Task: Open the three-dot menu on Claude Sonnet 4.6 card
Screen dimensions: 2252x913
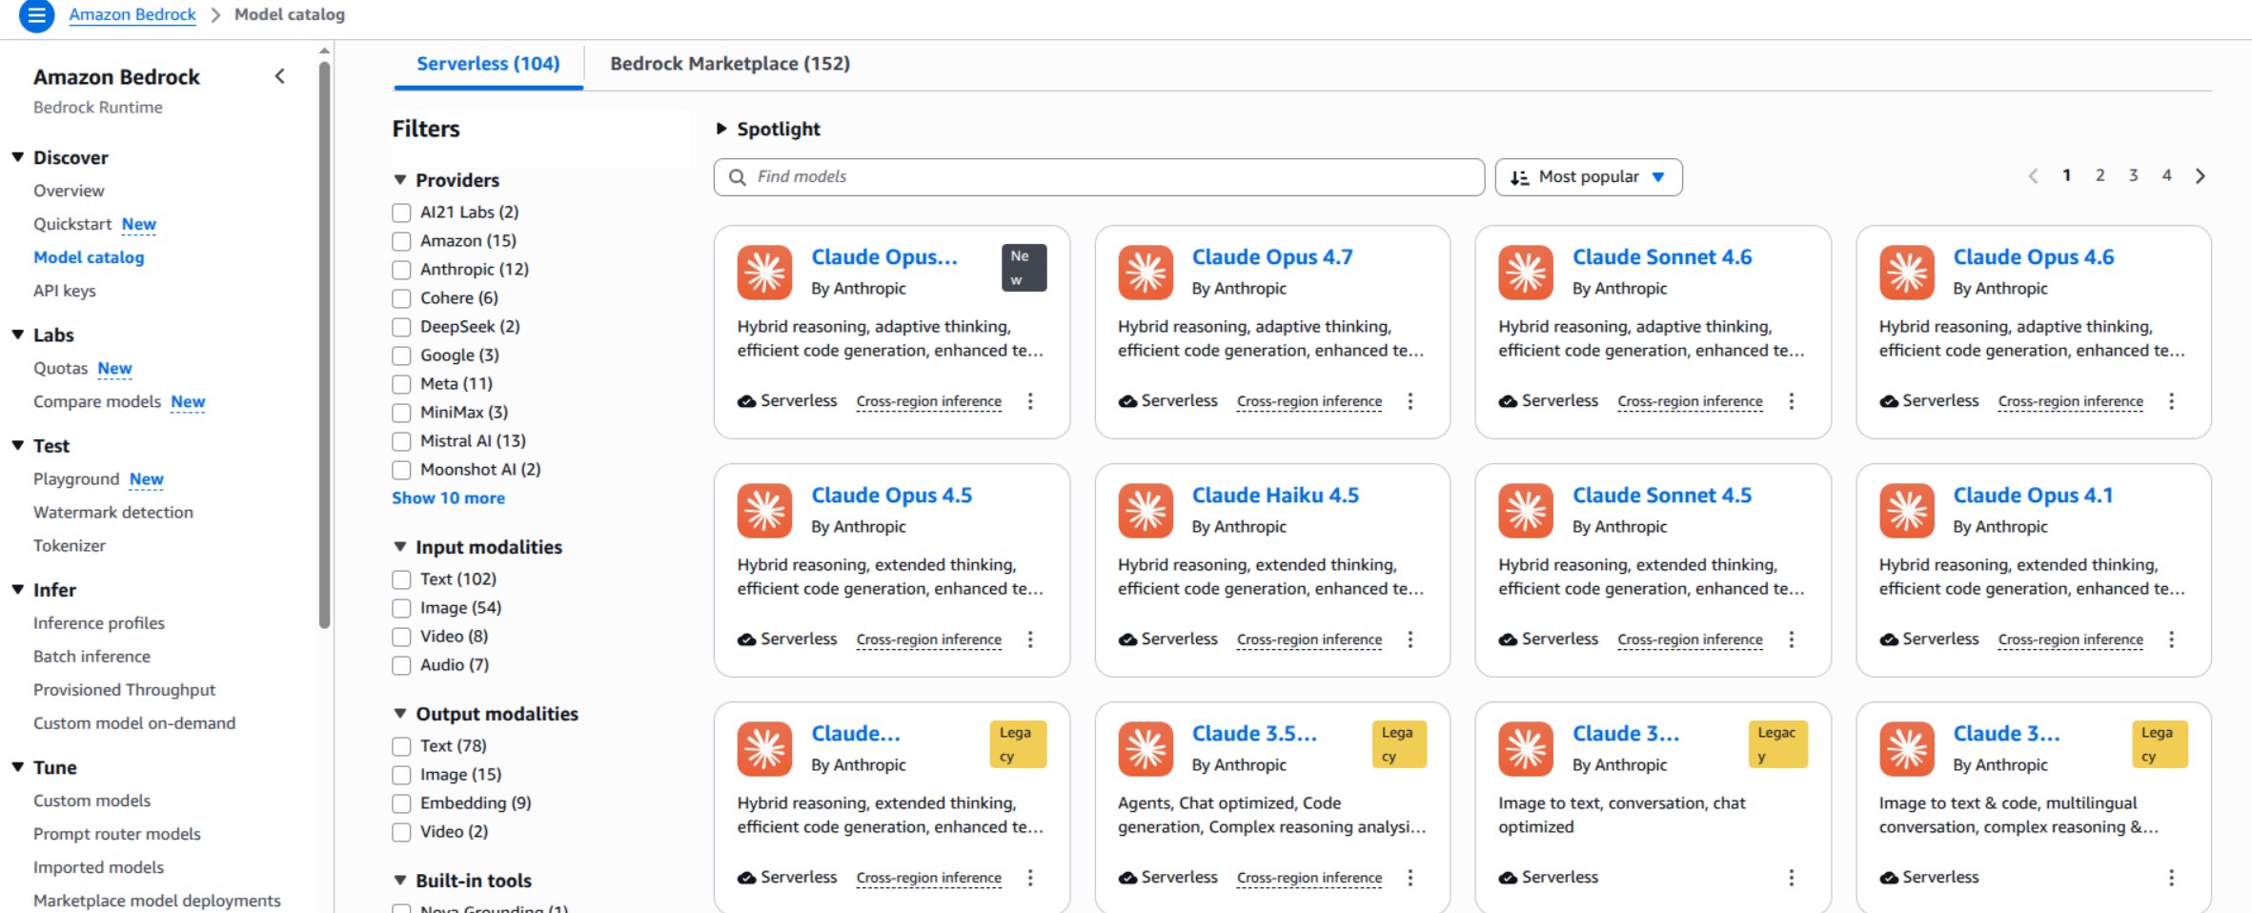Action: 1792,401
